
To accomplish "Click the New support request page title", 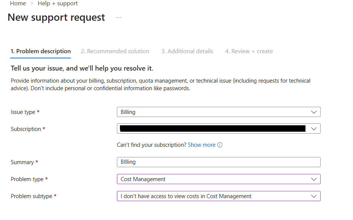I will pyautogui.click(x=56, y=18).
